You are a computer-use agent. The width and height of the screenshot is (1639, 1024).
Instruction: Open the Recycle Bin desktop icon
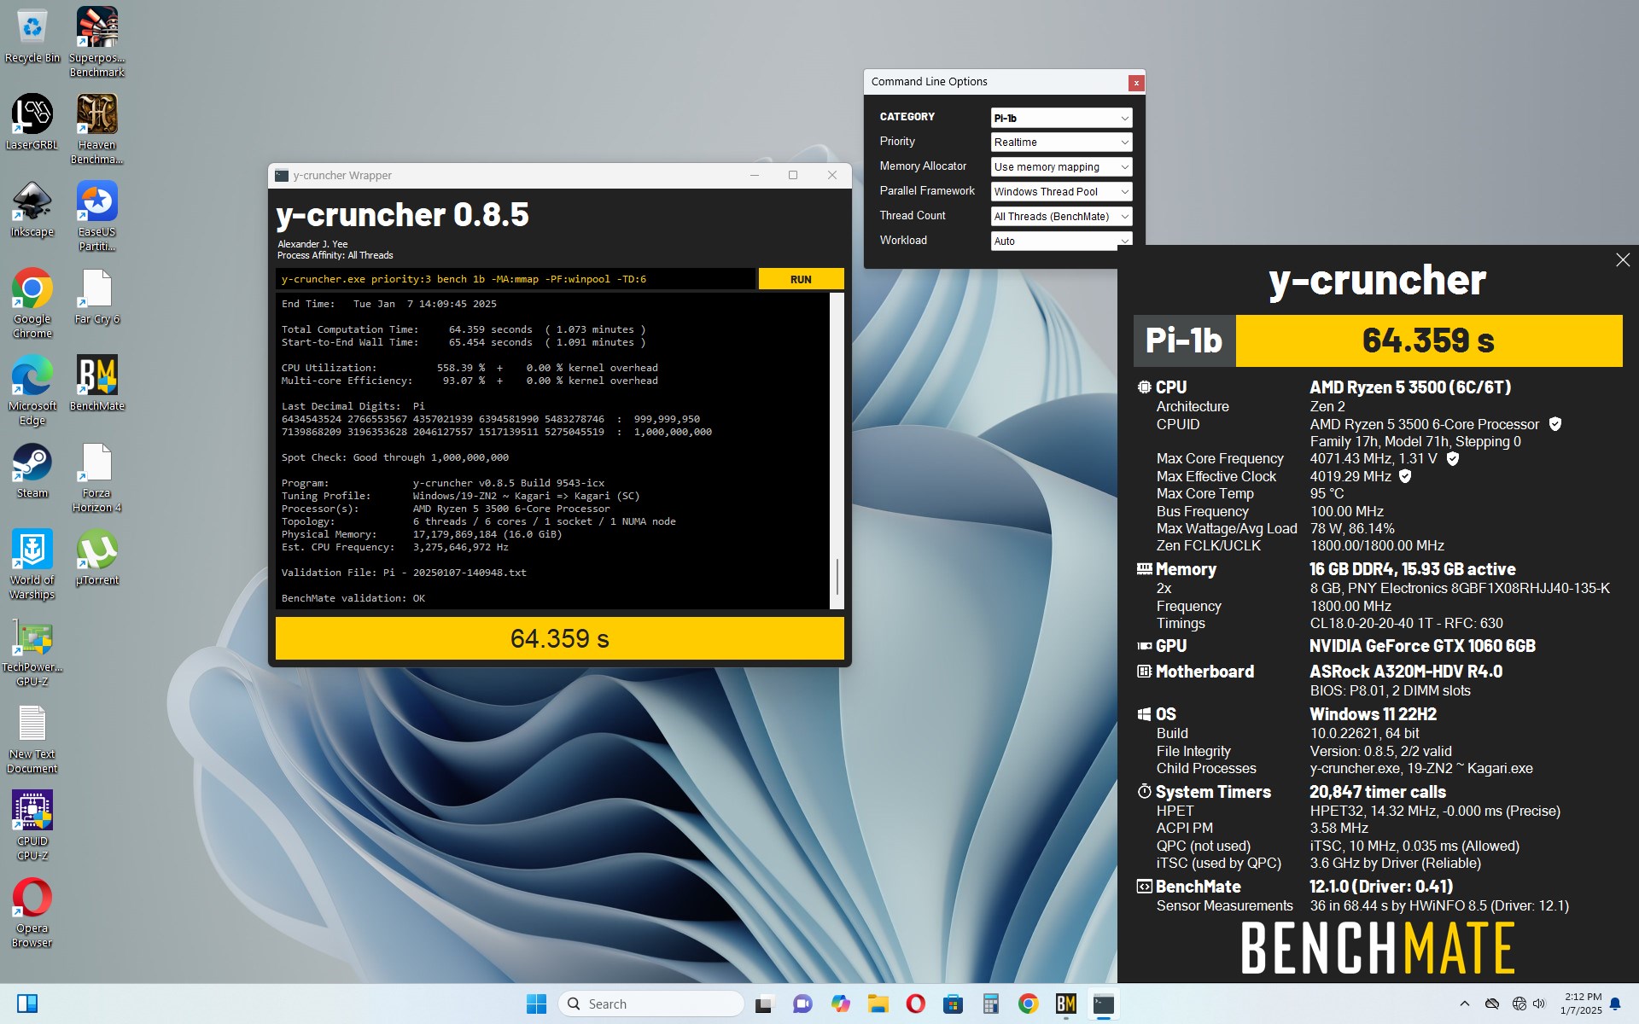tap(32, 36)
